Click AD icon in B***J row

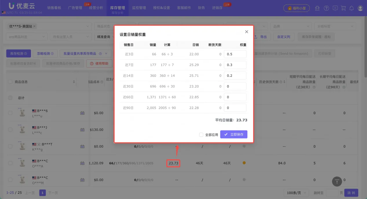(82, 130)
